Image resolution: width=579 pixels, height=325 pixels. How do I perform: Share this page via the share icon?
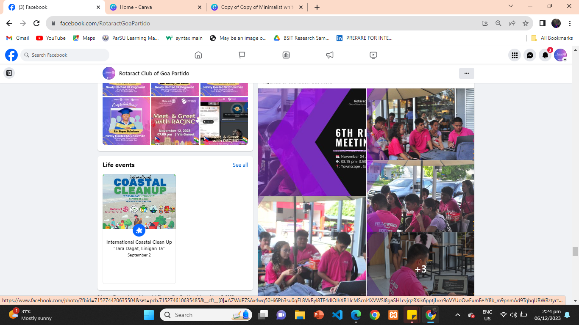tap(512, 23)
